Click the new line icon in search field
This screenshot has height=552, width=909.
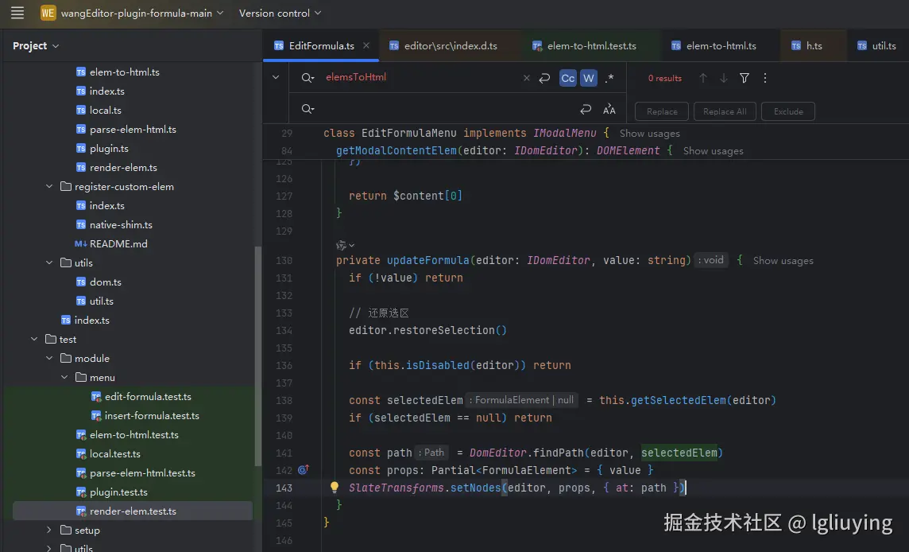point(544,78)
